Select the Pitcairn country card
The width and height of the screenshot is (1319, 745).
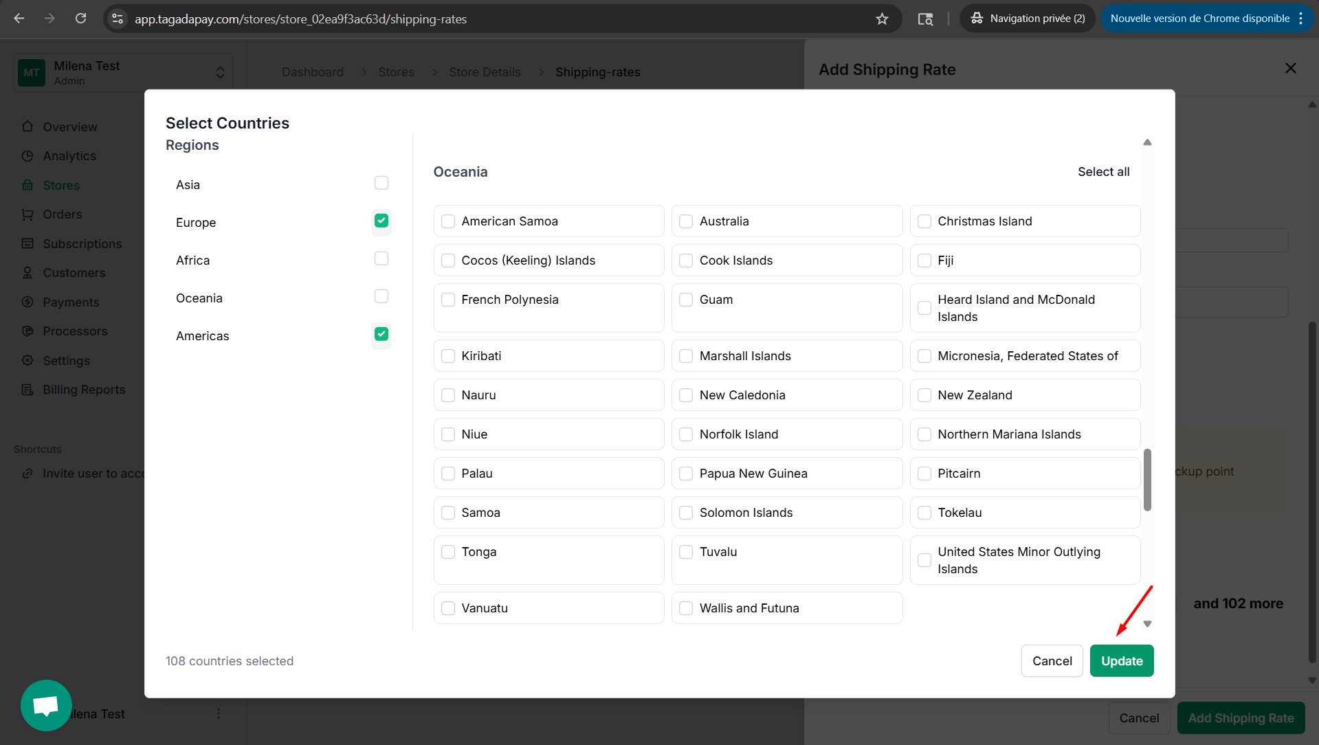pos(1025,474)
